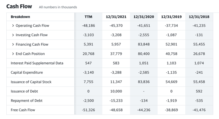Click the Free Cash Flow row label
Screen dimensions: 219x119
pos(23,110)
